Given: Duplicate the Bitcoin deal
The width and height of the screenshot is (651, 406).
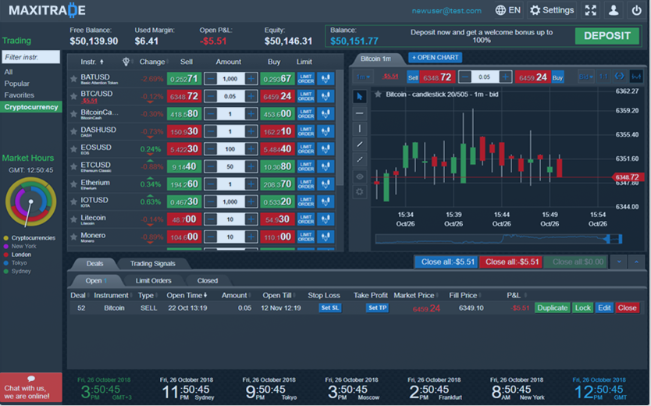Looking at the screenshot, I should point(552,308).
